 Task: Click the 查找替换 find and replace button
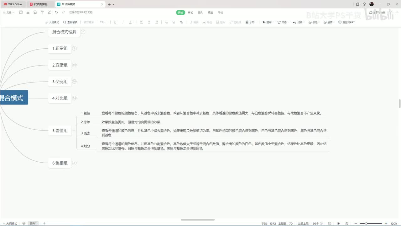pos(70,22)
